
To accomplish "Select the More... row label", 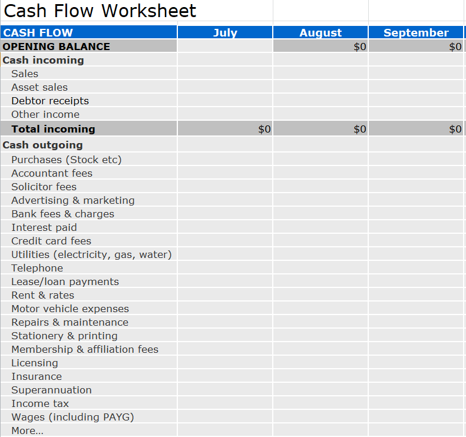I will click(27, 431).
